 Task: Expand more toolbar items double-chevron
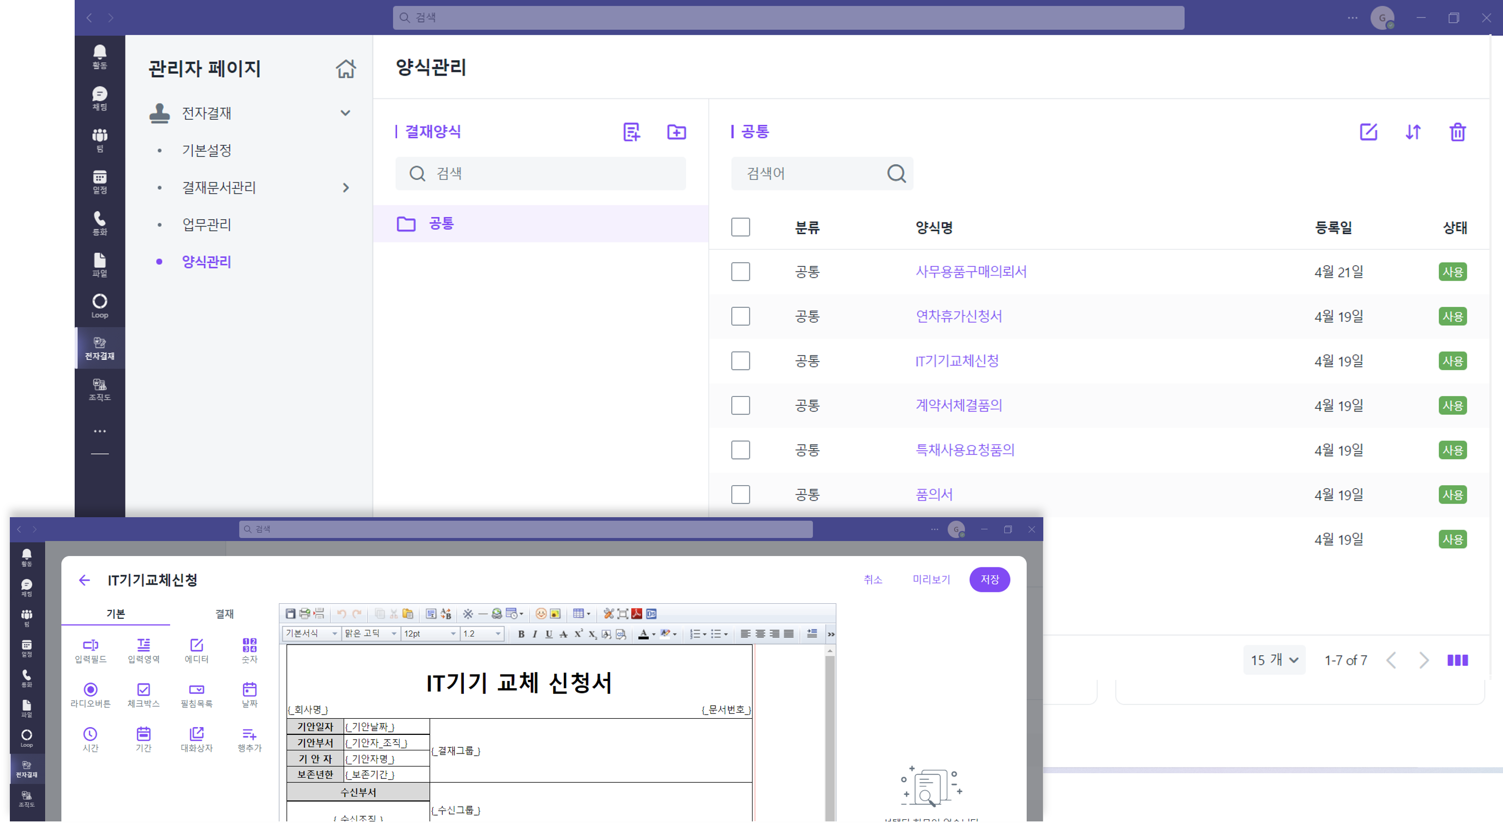(x=831, y=634)
